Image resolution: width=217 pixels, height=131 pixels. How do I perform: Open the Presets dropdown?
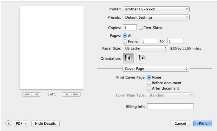156,18
